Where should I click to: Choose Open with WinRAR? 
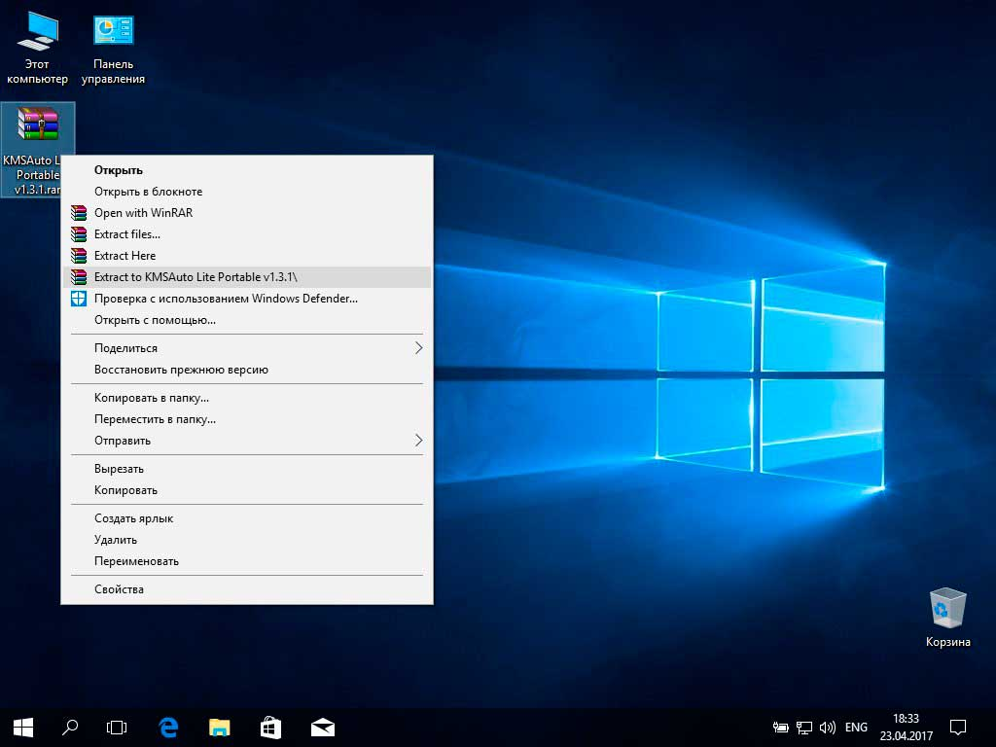tap(247, 213)
